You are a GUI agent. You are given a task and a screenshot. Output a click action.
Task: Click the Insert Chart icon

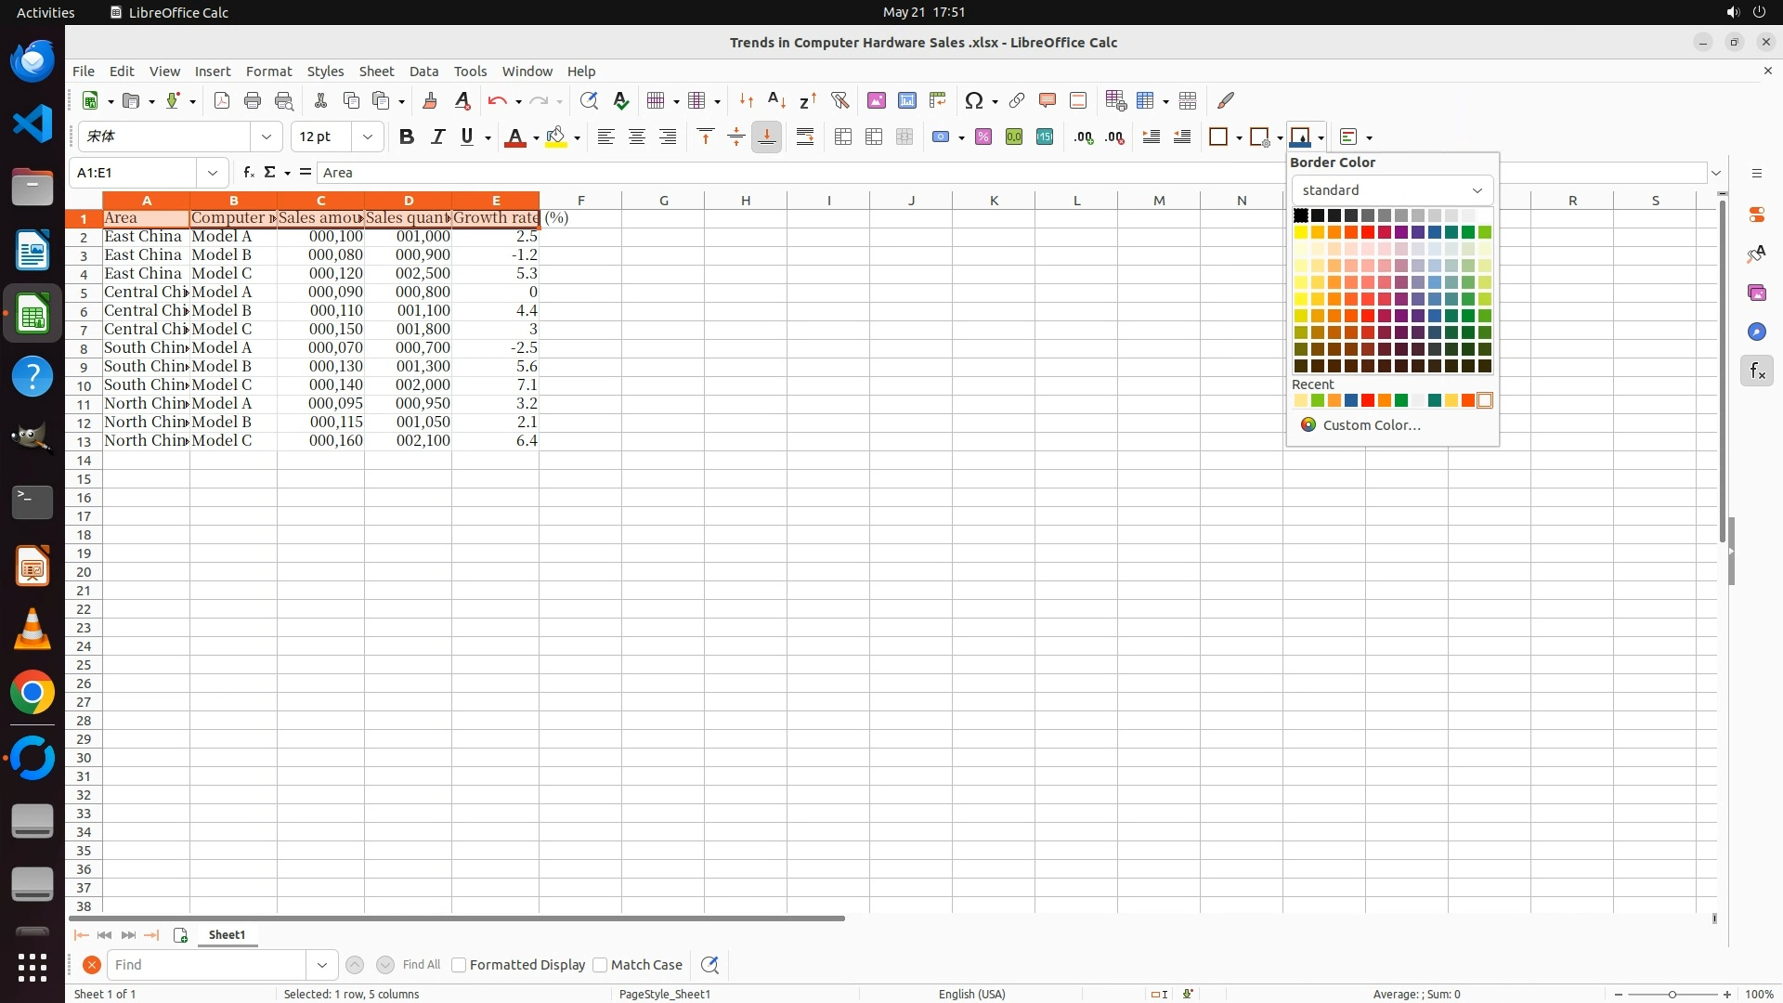click(907, 100)
